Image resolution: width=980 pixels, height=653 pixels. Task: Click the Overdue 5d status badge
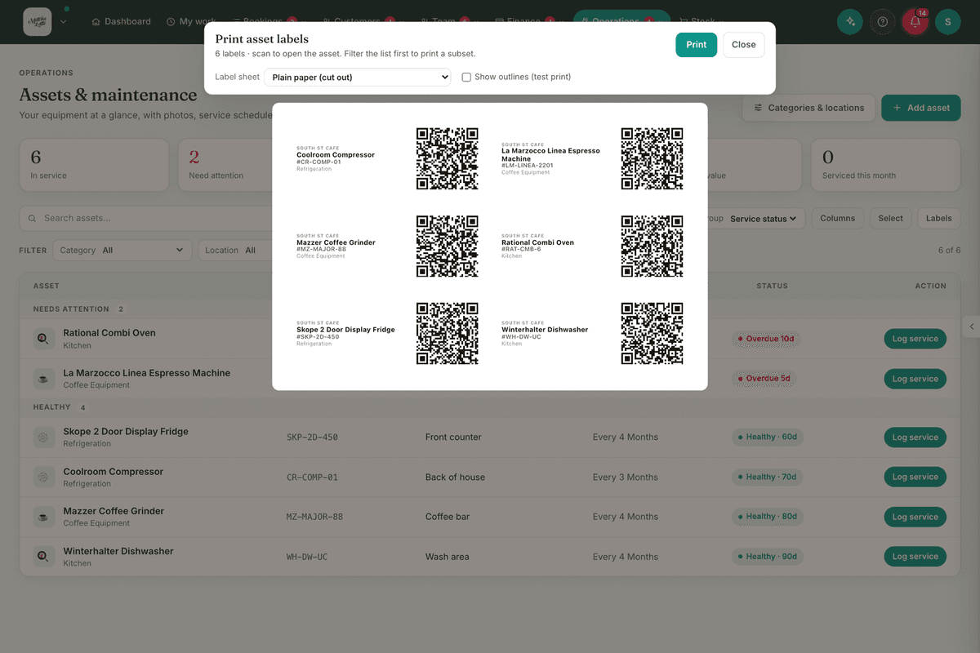(x=764, y=379)
